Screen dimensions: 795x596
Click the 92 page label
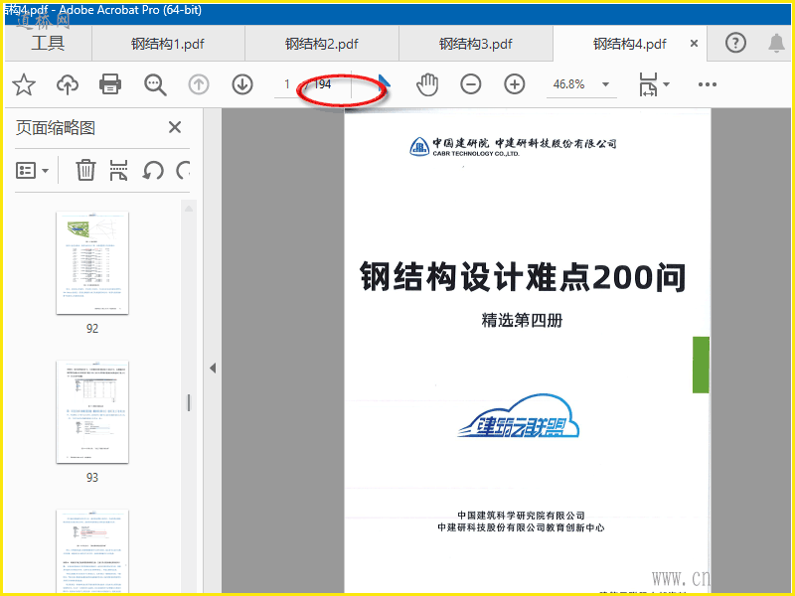(x=92, y=329)
